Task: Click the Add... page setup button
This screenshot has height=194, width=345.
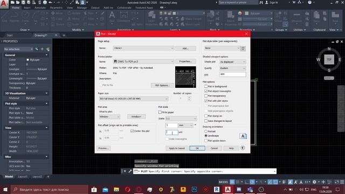Action: tap(185, 48)
